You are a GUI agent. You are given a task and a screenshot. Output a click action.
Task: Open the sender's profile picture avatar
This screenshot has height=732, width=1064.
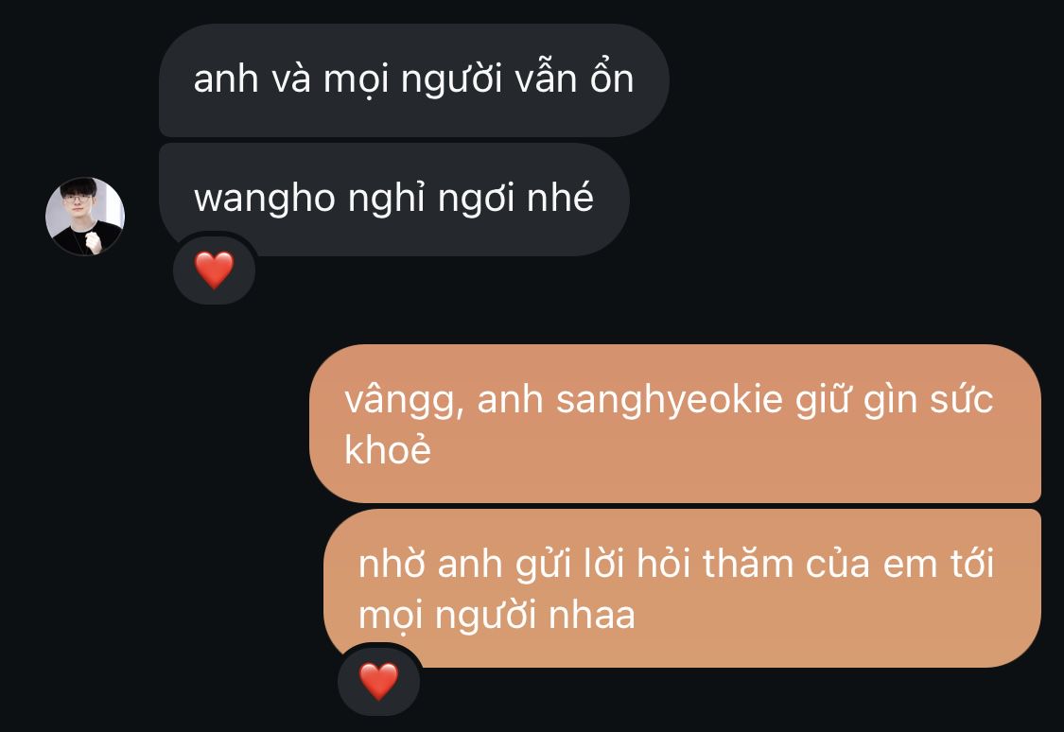tap(85, 216)
